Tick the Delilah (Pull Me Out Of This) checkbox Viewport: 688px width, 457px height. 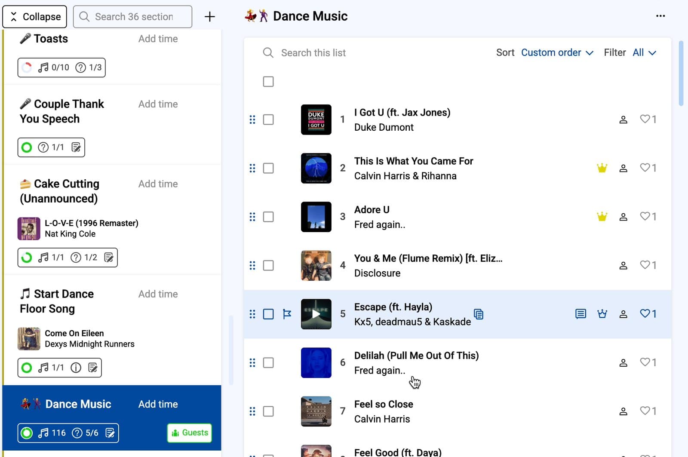point(268,363)
